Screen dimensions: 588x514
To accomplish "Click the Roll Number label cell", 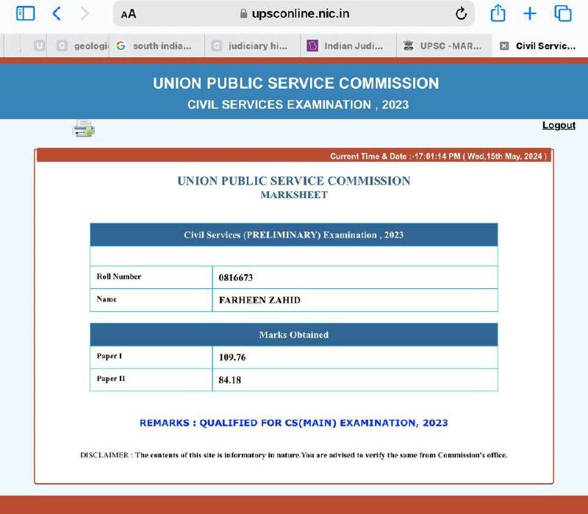I will pos(151,277).
